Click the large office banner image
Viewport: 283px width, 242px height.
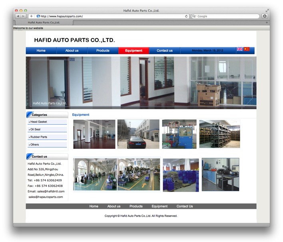point(141,83)
